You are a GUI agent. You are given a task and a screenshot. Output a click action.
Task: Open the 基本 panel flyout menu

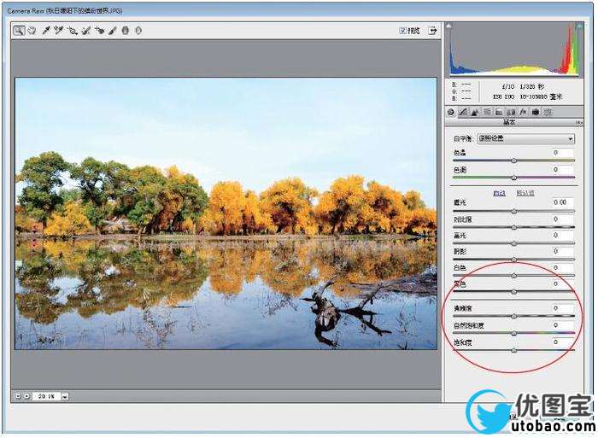coord(578,122)
